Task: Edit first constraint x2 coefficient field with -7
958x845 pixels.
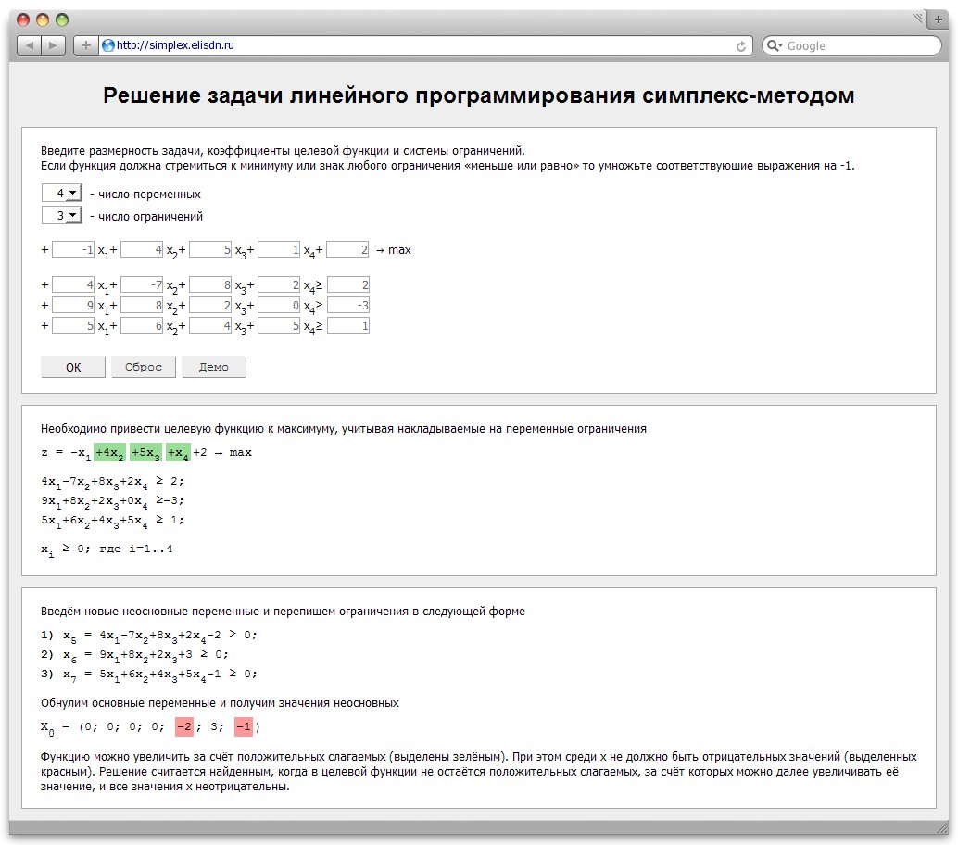Action: 142,285
